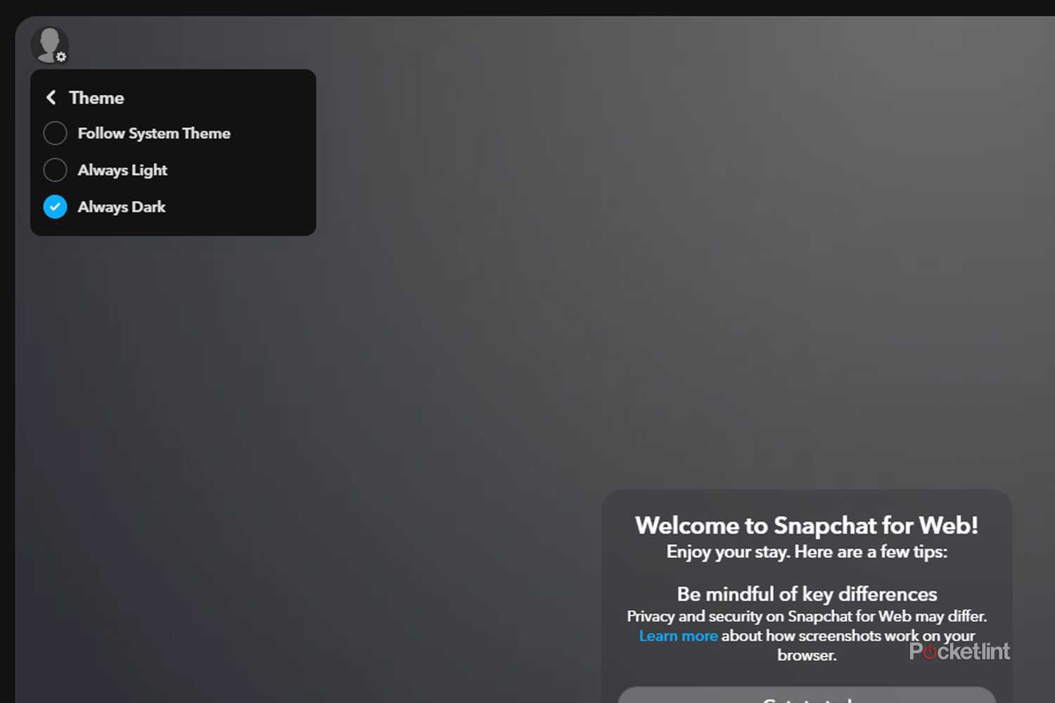Click the 'Welcome to Snapchat for Web!' heading

(806, 525)
